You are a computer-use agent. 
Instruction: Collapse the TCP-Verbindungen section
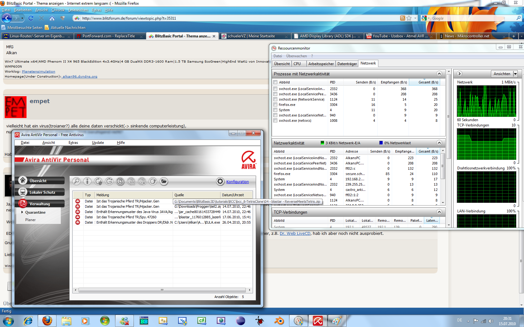[439, 212]
